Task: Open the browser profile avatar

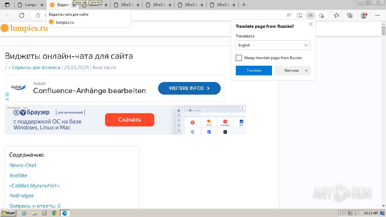Action: [x=364, y=15]
